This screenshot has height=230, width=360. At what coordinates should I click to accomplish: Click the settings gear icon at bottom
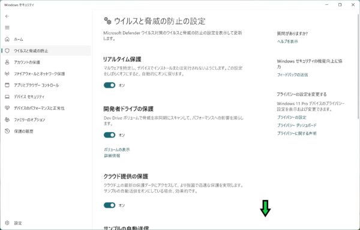pos(7,223)
